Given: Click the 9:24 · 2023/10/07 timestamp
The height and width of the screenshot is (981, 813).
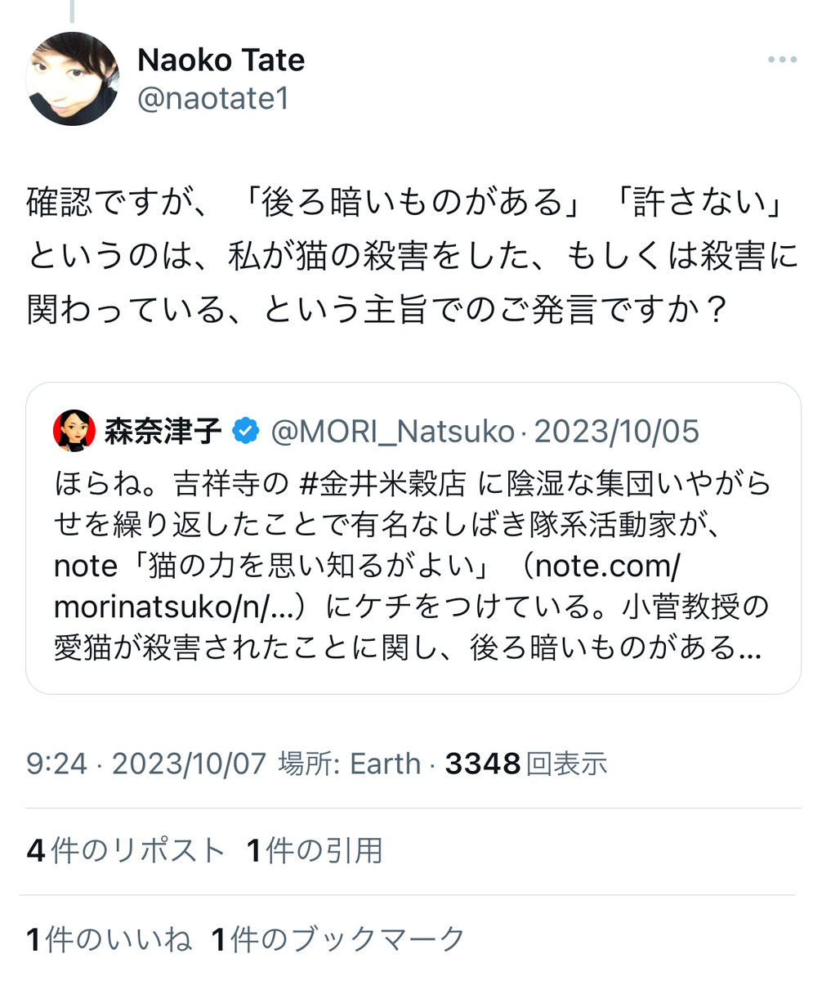Looking at the screenshot, I should (x=146, y=764).
